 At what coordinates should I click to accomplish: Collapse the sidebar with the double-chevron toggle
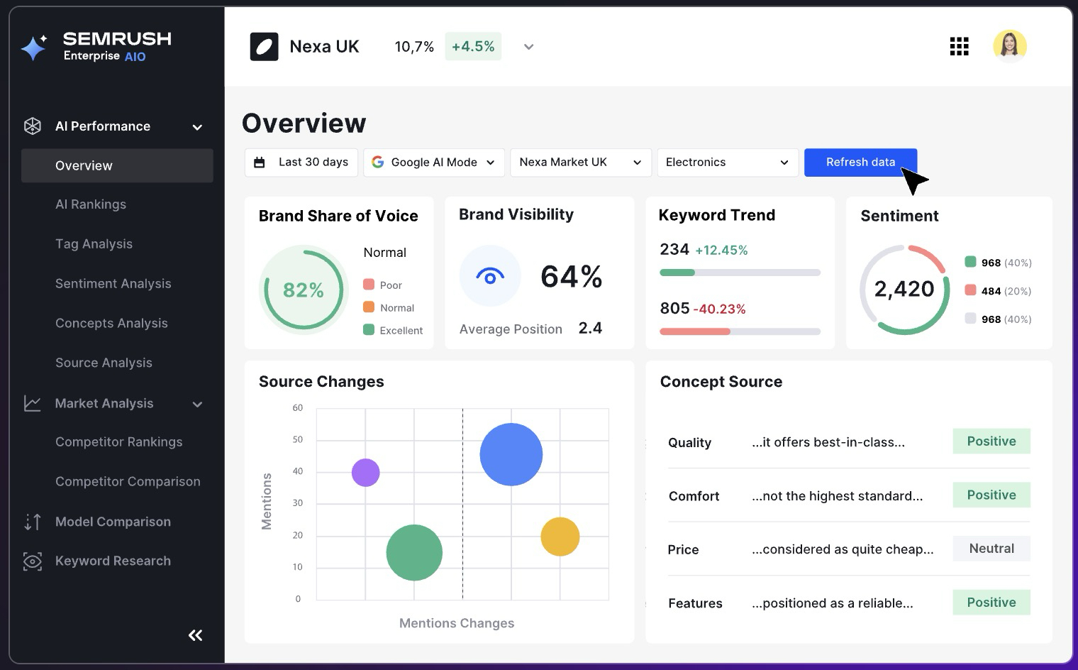click(x=195, y=635)
